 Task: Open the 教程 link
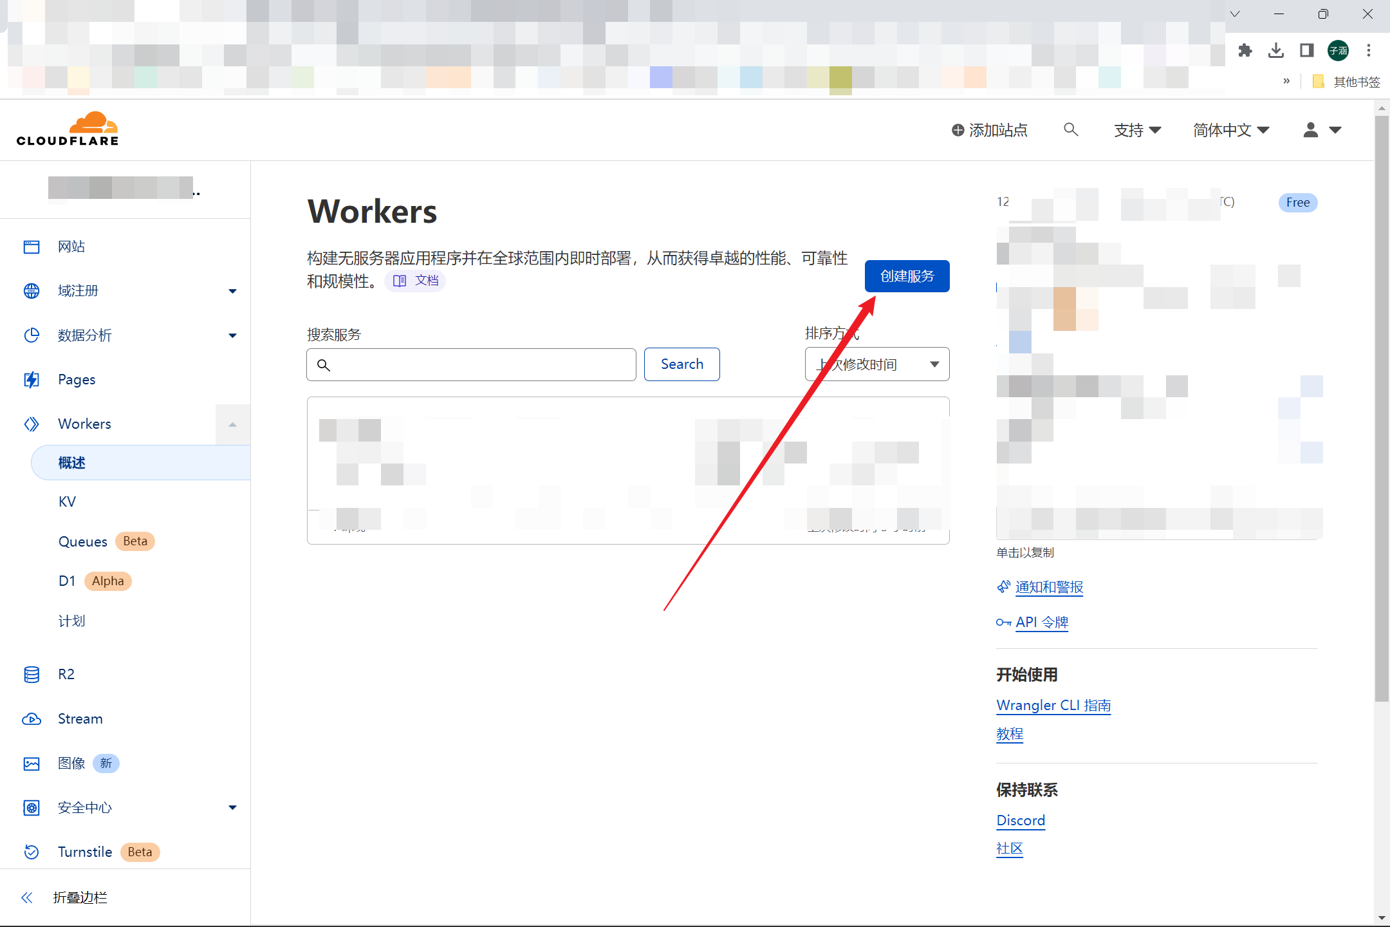click(1009, 734)
